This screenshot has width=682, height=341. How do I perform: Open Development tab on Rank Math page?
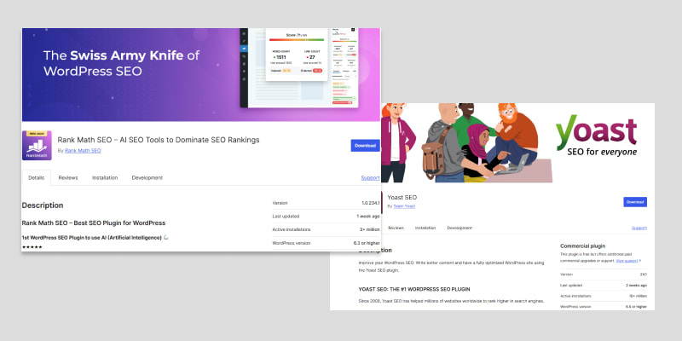point(147,178)
